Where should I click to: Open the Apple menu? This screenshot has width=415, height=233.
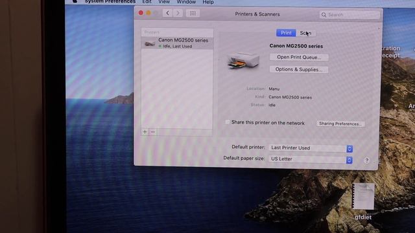(x=75, y=1)
